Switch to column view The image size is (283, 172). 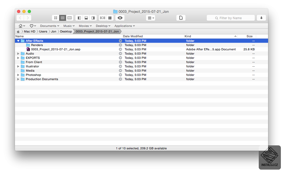coord(70,18)
